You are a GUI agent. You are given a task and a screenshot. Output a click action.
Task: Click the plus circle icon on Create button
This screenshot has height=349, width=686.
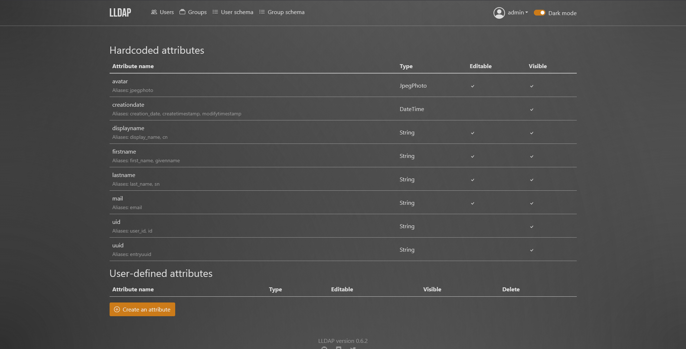(117, 309)
